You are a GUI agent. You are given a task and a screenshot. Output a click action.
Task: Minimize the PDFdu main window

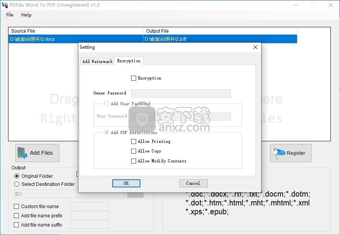[x=296, y=5]
